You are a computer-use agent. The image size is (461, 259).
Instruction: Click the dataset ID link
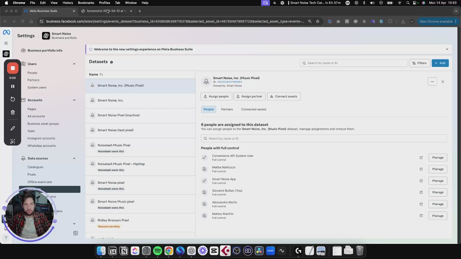click(x=229, y=82)
